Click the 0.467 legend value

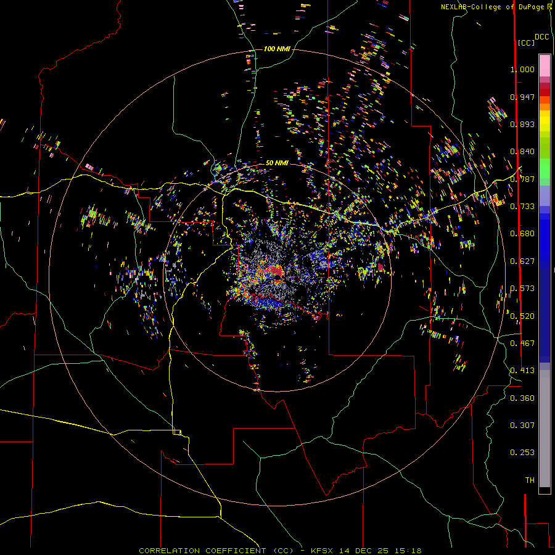[522, 343]
